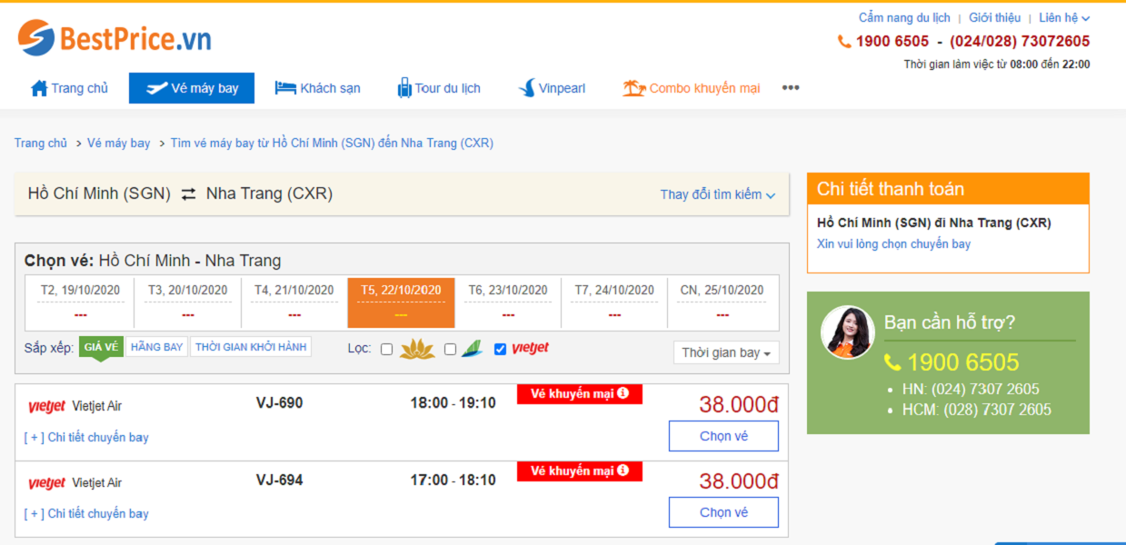The height and width of the screenshot is (545, 1126).
Task: Select date T6, 23/10/2020
Action: [508, 302]
